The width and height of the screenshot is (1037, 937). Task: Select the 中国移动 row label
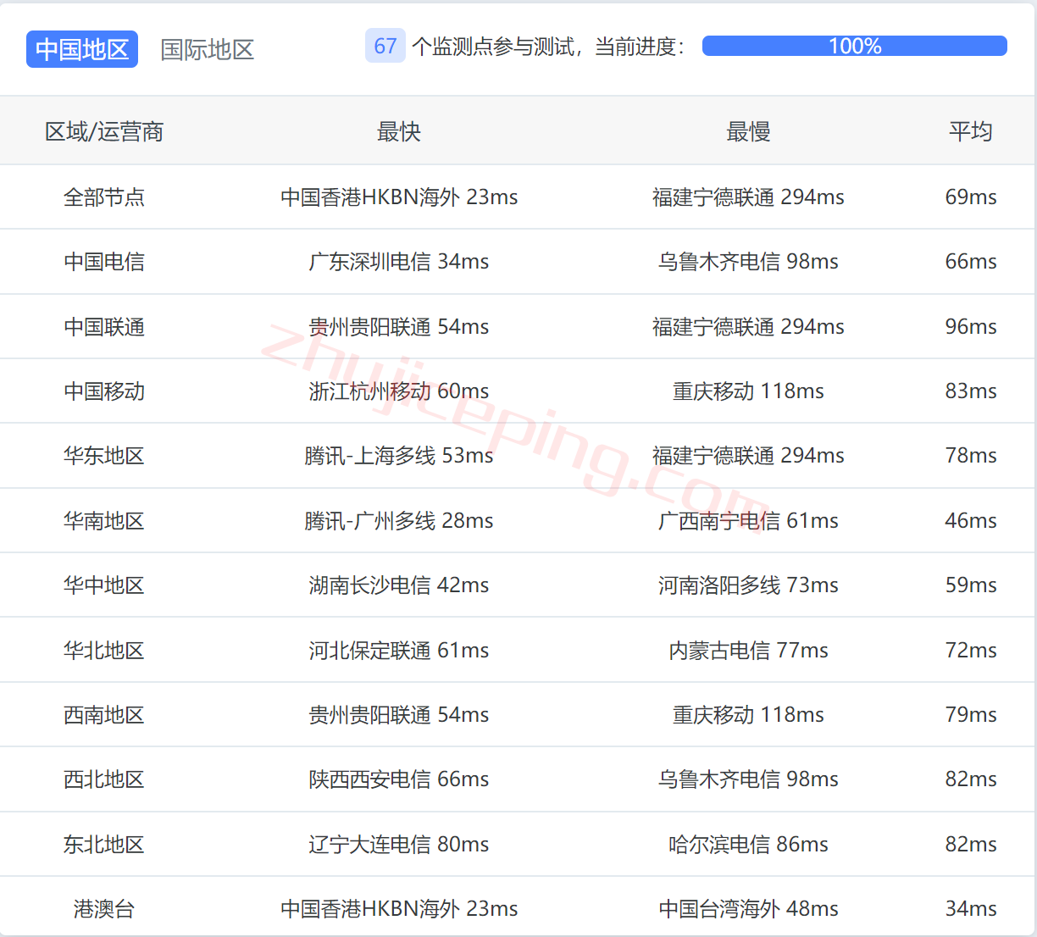104,391
